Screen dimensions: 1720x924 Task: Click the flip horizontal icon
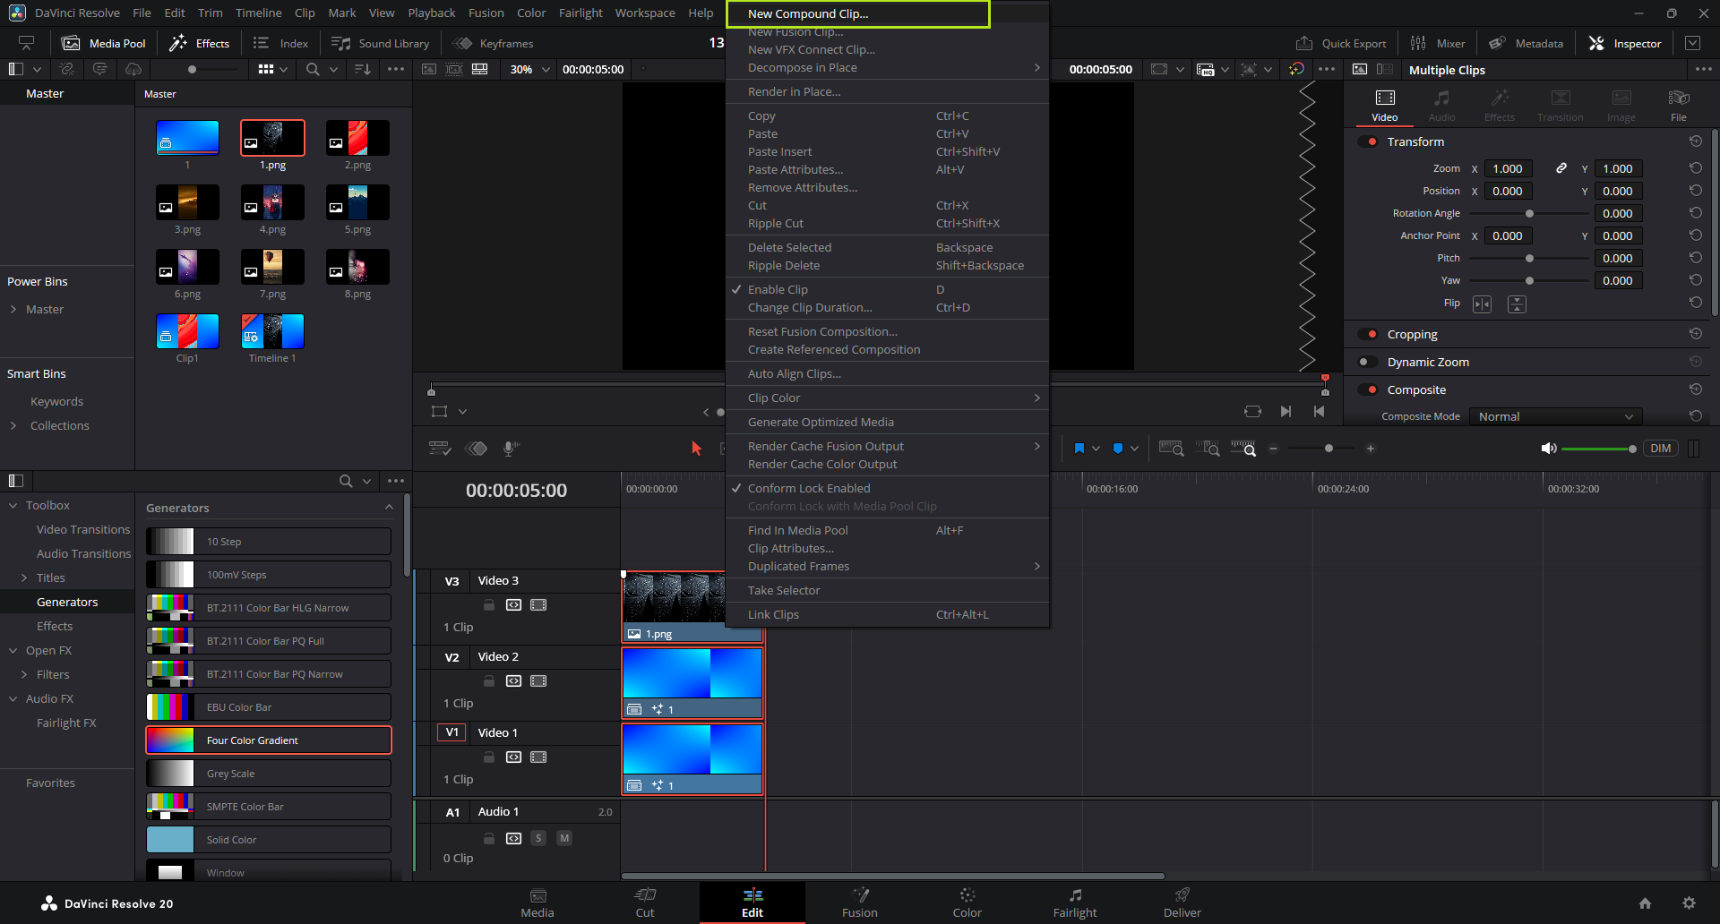(x=1483, y=304)
